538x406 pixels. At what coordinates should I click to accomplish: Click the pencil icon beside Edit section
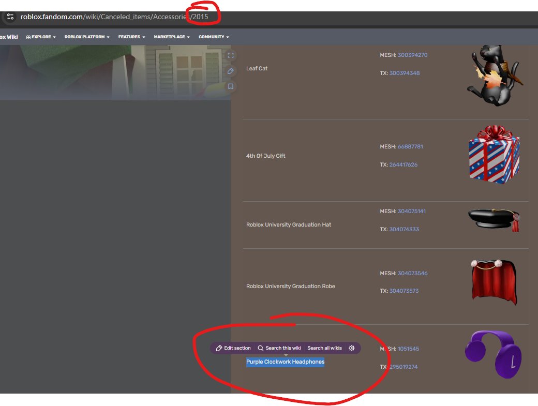coord(219,348)
